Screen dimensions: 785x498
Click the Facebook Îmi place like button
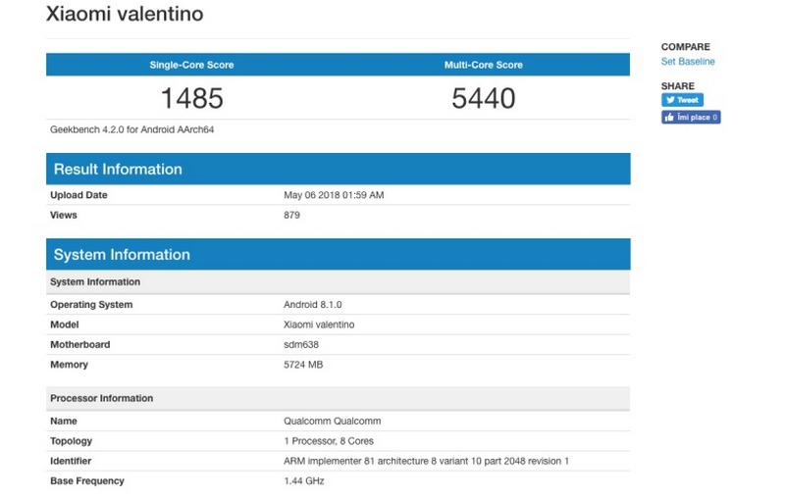[691, 117]
